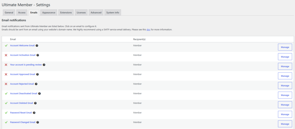This screenshot has height=129, width=295.
Task: Click red X status of Account Approved Email
Action: coord(6,74)
